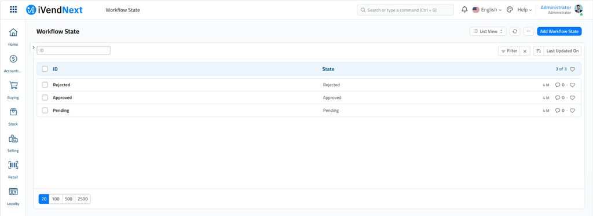The image size is (593, 216).
Task: Open comments on Approved row
Action: 560,98
